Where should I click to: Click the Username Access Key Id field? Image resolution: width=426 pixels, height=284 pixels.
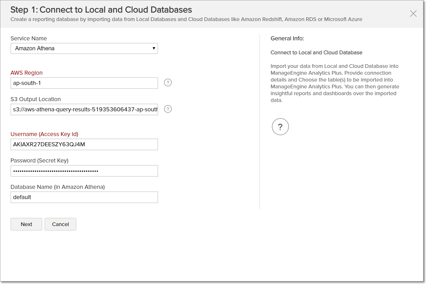(x=84, y=144)
